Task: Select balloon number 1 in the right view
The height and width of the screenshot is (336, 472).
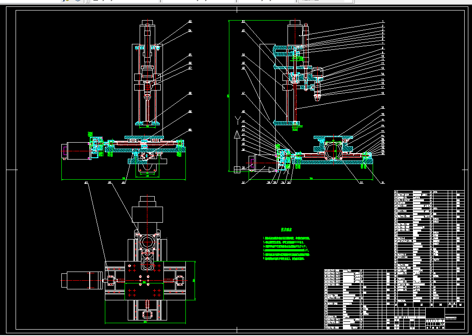Action: click(x=383, y=21)
